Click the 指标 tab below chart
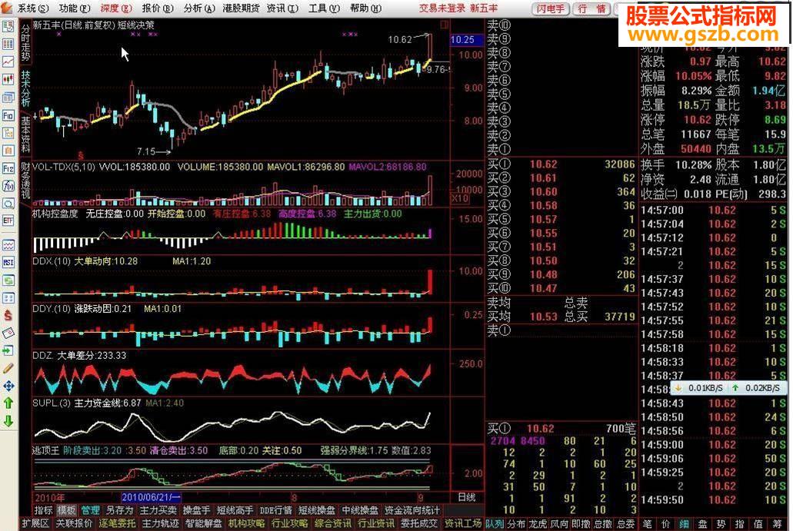The width and height of the screenshot is (793, 531). click(44, 510)
